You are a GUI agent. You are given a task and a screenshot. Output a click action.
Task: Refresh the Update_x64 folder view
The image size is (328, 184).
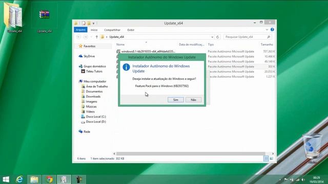point(217,37)
